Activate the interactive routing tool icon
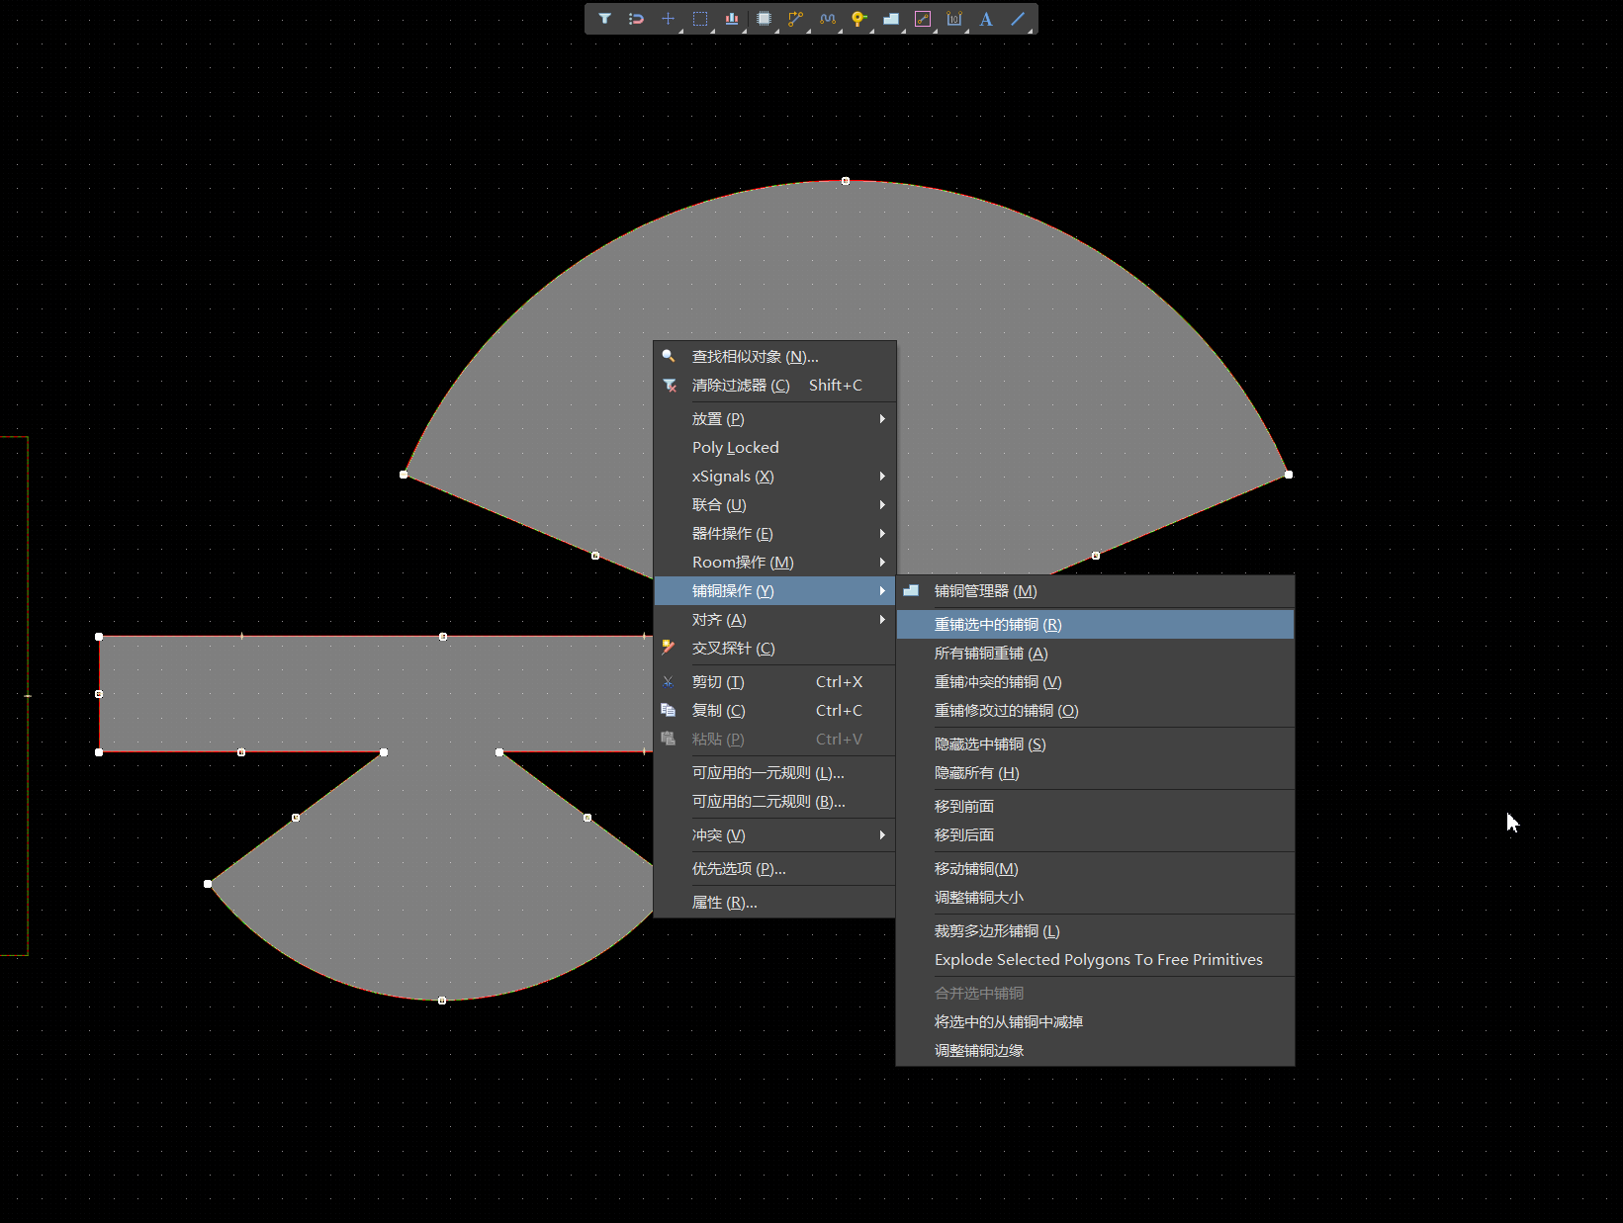The image size is (1623, 1223). (x=795, y=19)
